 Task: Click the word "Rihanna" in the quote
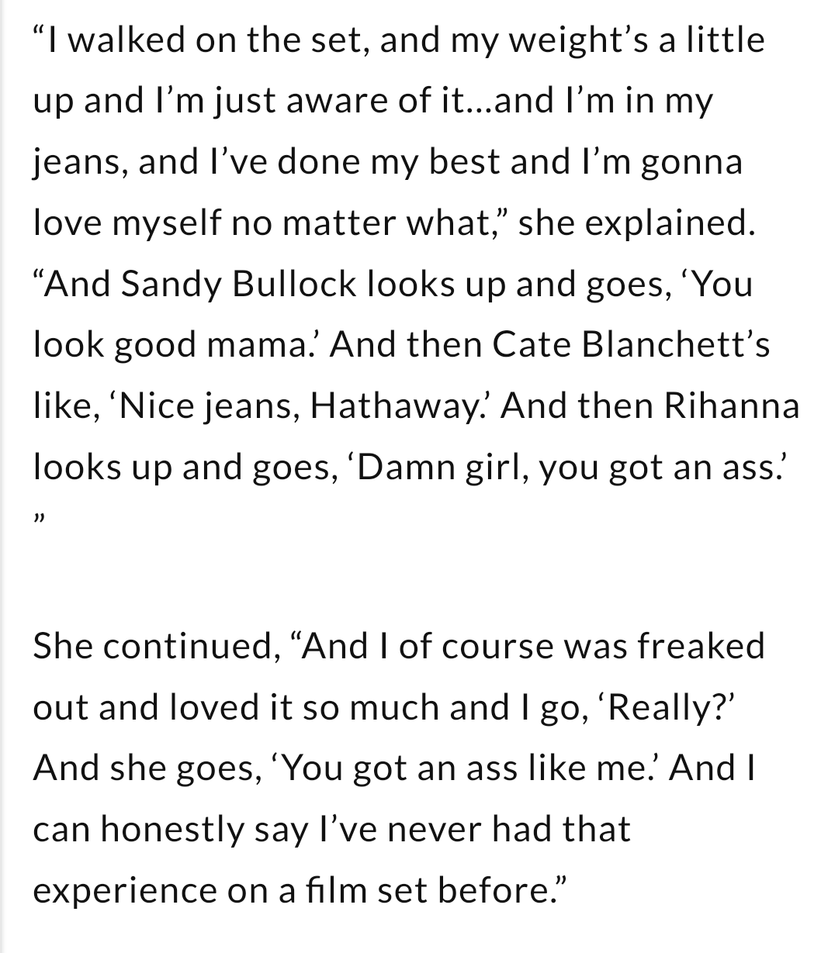pos(733,405)
